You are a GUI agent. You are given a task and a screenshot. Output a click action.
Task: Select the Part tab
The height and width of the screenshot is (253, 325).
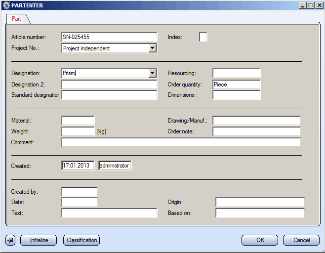(x=16, y=19)
